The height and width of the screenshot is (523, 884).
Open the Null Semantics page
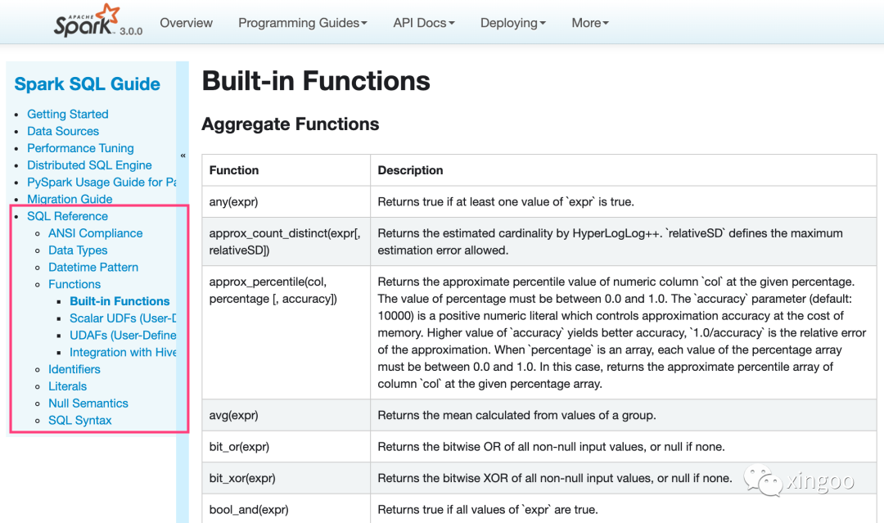(88, 404)
